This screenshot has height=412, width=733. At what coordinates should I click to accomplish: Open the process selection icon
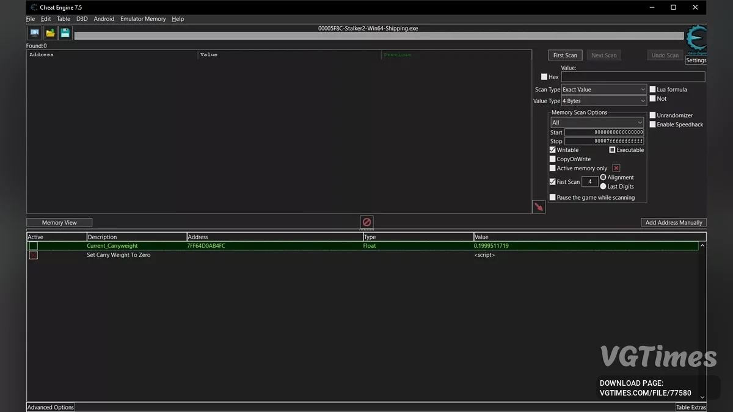click(35, 33)
